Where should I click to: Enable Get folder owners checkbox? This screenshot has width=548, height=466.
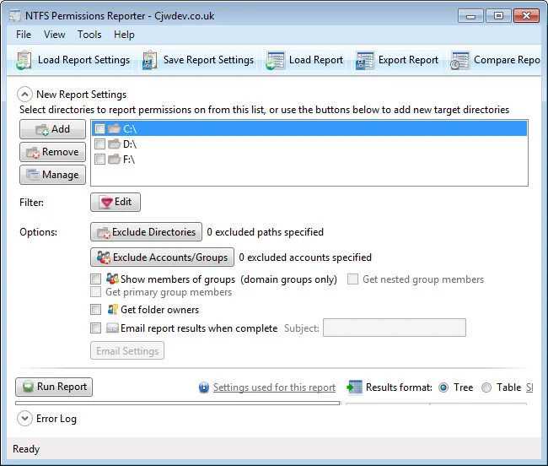[95, 309]
